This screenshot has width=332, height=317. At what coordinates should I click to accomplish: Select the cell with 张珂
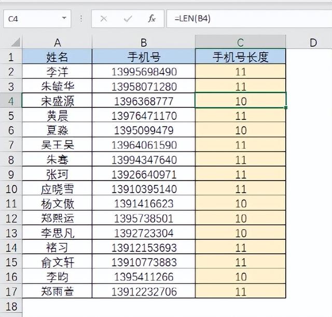tap(57, 174)
